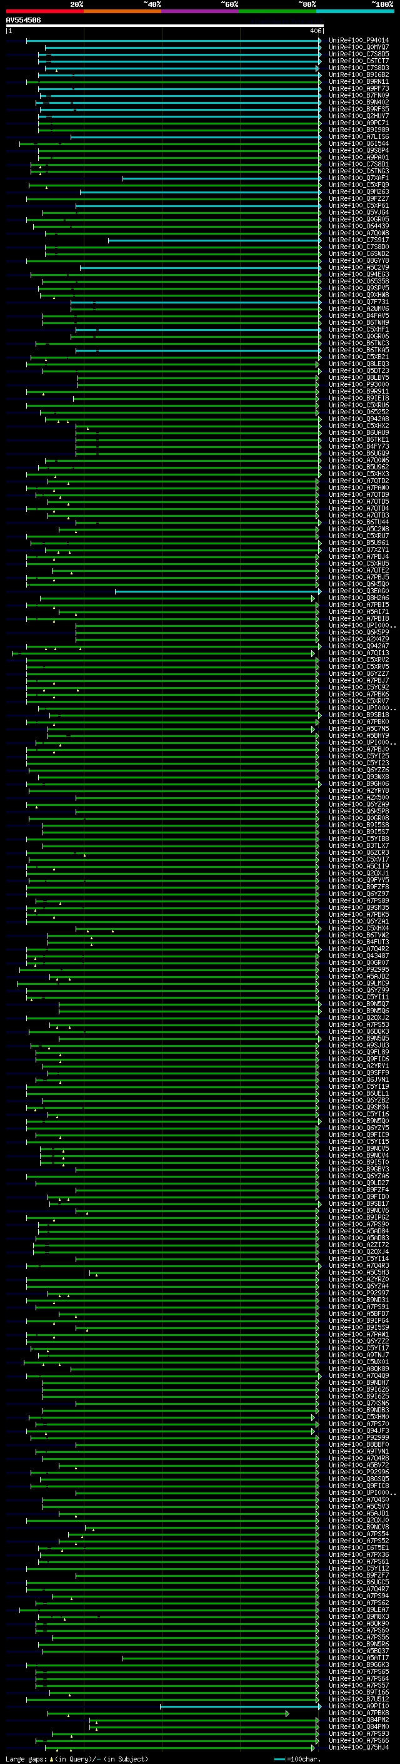400x1764 pixels.
Task: Click the cyan alignment bar for UniRef100_C7S917
Action: pyautogui.click(x=215, y=240)
